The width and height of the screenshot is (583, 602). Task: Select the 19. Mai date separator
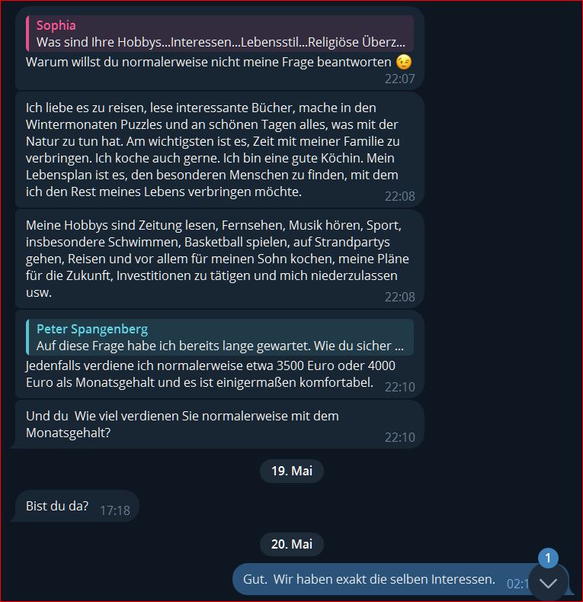tap(292, 471)
